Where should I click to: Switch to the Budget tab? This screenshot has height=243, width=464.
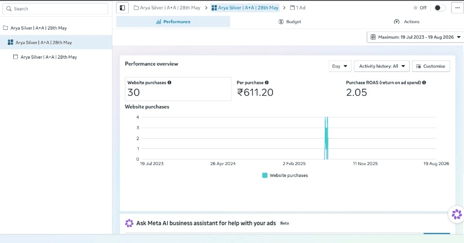290,22
